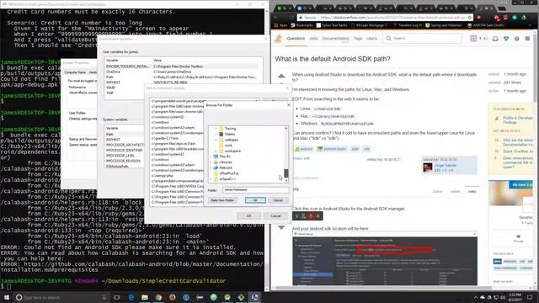This screenshot has height=303, width=539.
Task: Click the android-studio tag on the question
Action: click(332, 149)
